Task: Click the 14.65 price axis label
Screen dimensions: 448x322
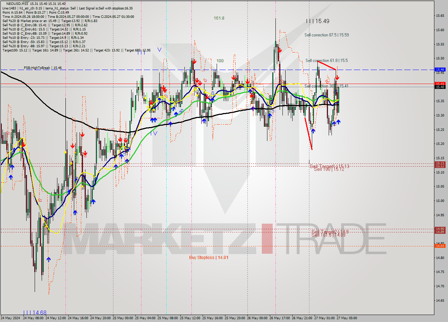Action: click(440, 300)
